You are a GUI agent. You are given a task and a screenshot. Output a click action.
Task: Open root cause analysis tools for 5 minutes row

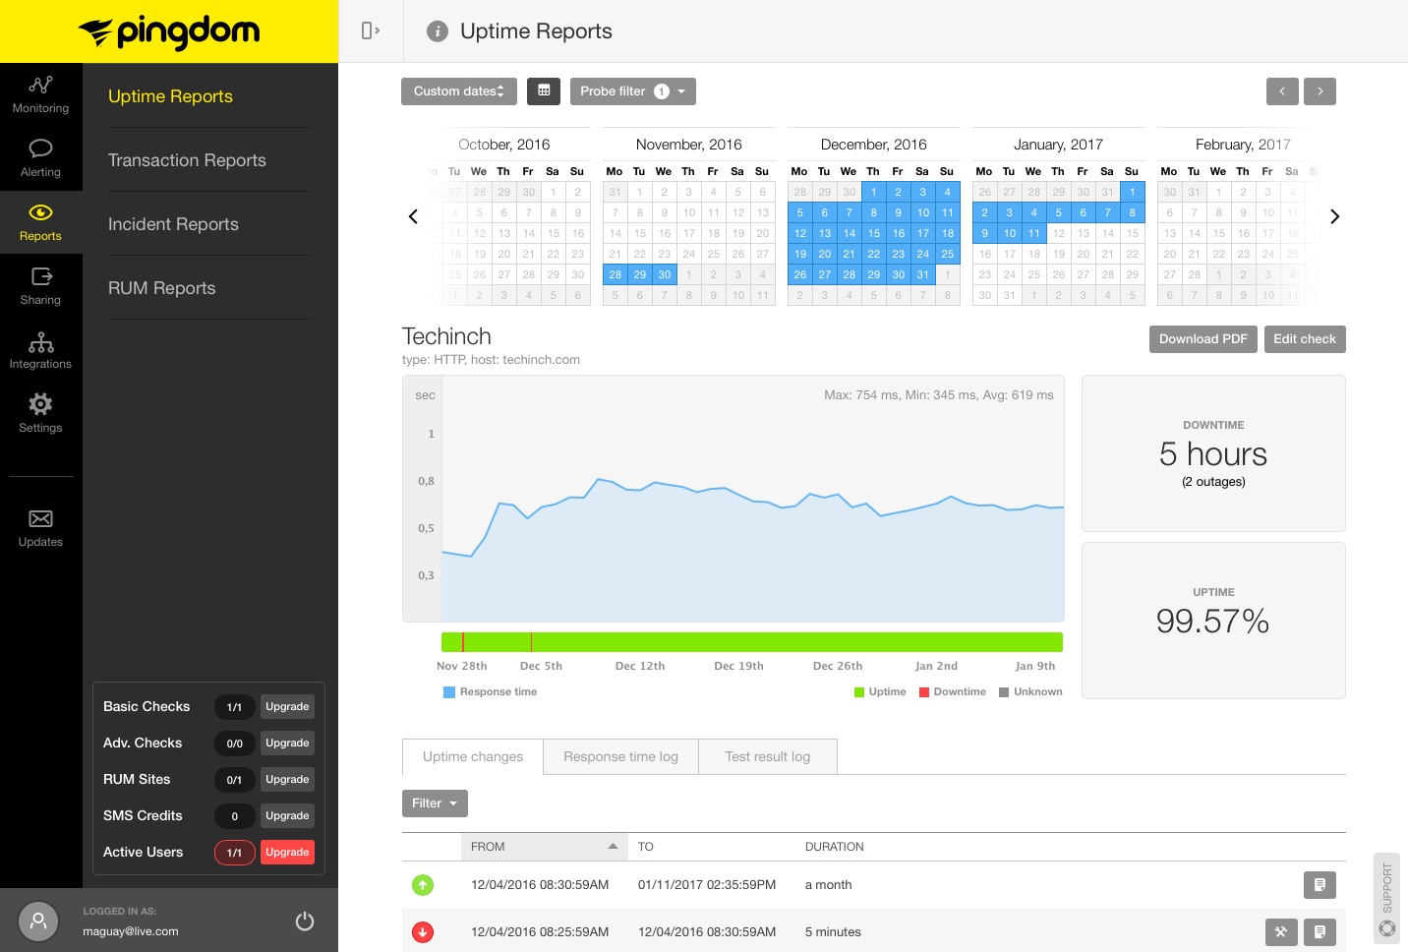1281,932
